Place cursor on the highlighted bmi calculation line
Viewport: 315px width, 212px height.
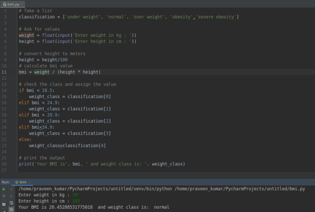point(59,72)
